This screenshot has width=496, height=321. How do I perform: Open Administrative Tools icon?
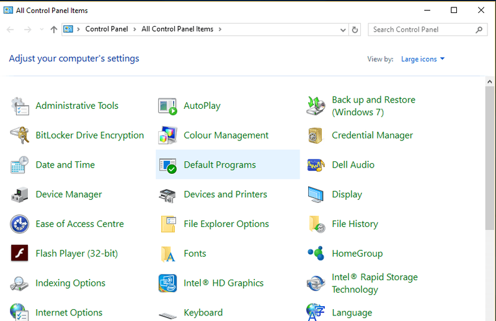pyautogui.click(x=20, y=106)
